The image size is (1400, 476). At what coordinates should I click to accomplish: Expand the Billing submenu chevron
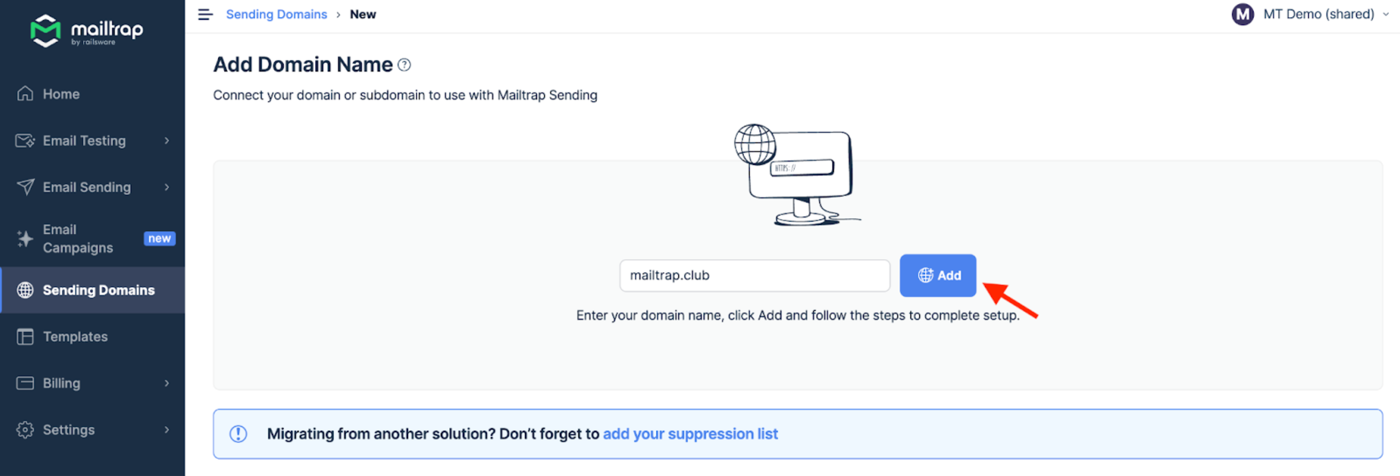click(167, 383)
